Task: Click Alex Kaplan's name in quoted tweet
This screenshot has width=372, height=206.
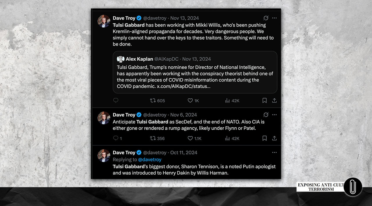Action: (139, 59)
